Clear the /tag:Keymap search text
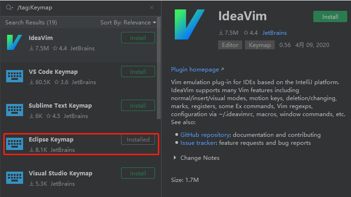This screenshot has height=197, width=351. click(x=152, y=8)
